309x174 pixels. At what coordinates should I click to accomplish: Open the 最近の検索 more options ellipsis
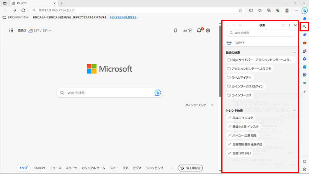[x=294, y=53]
